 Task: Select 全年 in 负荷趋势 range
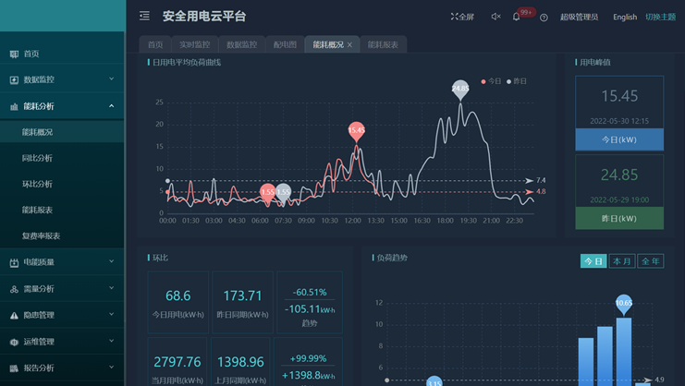(x=651, y=261)
